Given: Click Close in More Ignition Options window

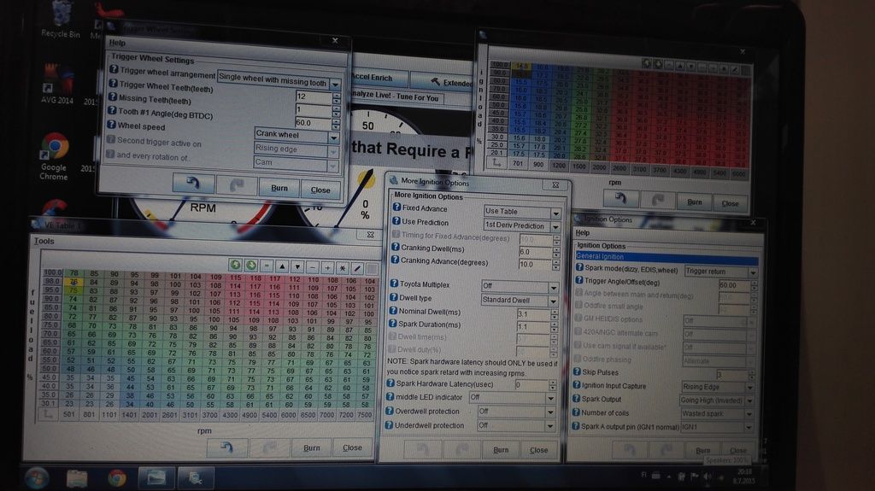Looking at the screenshot, I should coord(538,450).
